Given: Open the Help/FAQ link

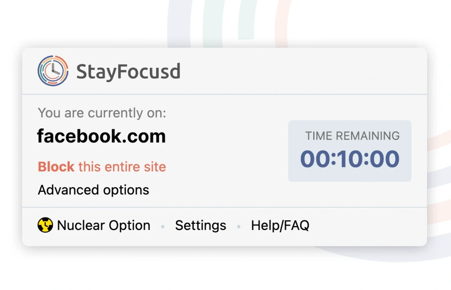Looking at the screenshot, I should pyautogui.click(x=280, y=225).
